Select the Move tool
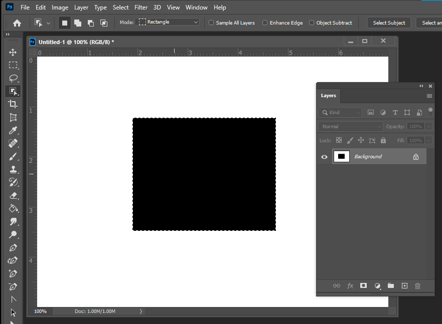Screen dimensions: 442x324 [13, 52]
